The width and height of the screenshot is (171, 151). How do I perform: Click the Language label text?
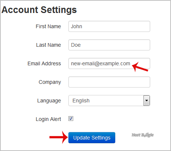point(49,101)
